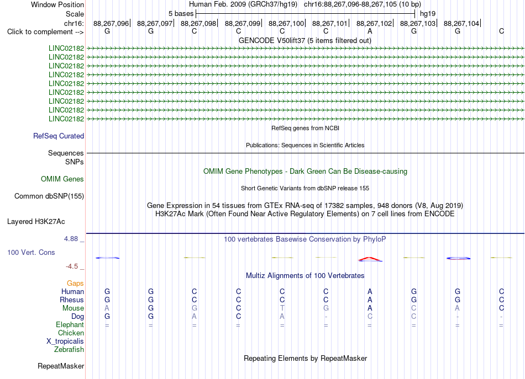Click the Window Position label
Viewport: 525px width, 379px height.
[x=57, y=4]
